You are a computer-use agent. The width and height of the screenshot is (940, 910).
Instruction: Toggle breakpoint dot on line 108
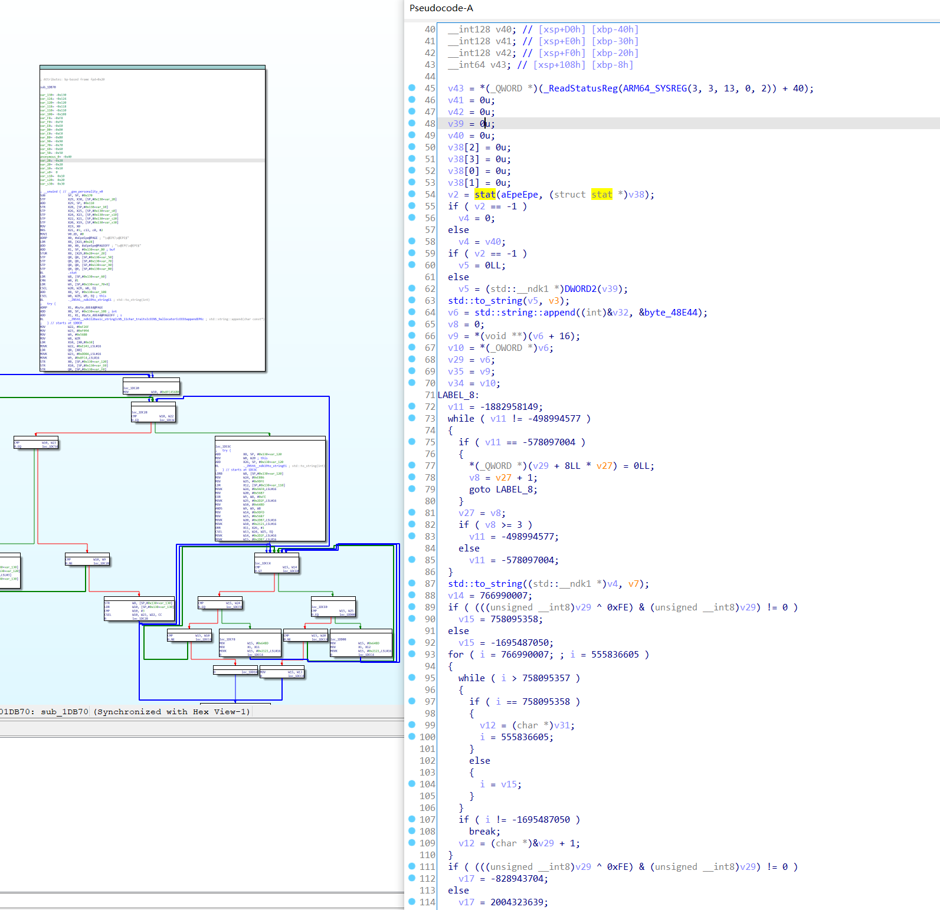(412, 830)
